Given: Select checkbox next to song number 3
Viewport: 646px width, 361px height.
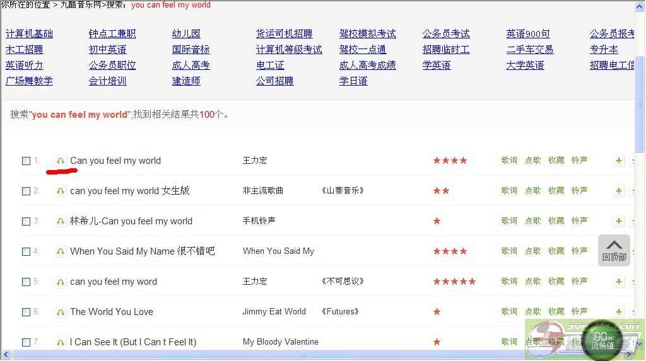Looking at the screenshot, I should (x=26, y=221).
